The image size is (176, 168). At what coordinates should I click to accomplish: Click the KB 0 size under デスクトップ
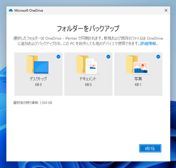pyautogui.click(x=38, y=85)
